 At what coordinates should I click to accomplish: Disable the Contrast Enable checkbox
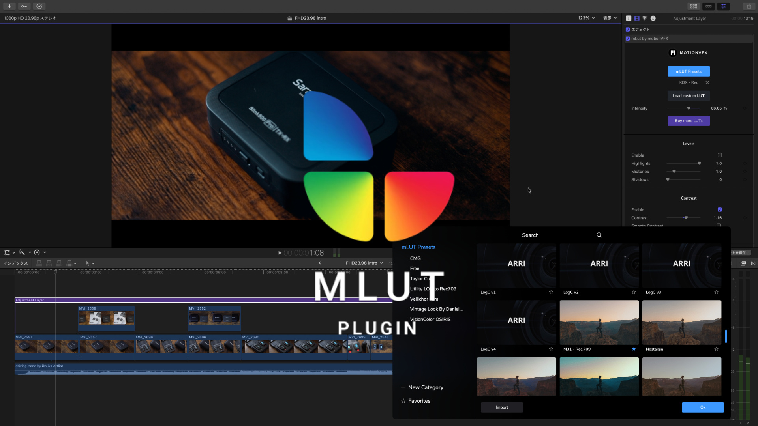click(x=719, y=210)
